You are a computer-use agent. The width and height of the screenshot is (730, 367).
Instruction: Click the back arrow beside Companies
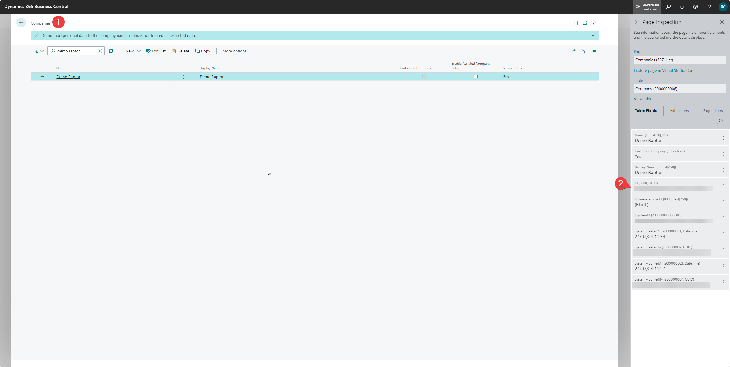[x=21, y=23]
